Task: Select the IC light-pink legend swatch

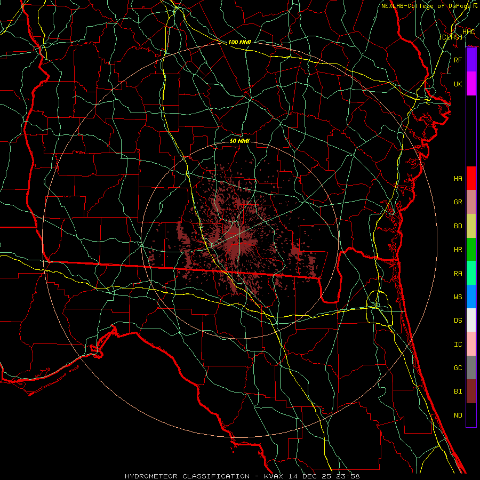Action: [x=471, y=344]
